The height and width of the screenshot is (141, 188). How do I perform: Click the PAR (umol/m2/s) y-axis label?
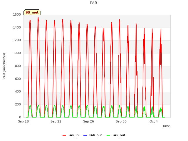4,66
